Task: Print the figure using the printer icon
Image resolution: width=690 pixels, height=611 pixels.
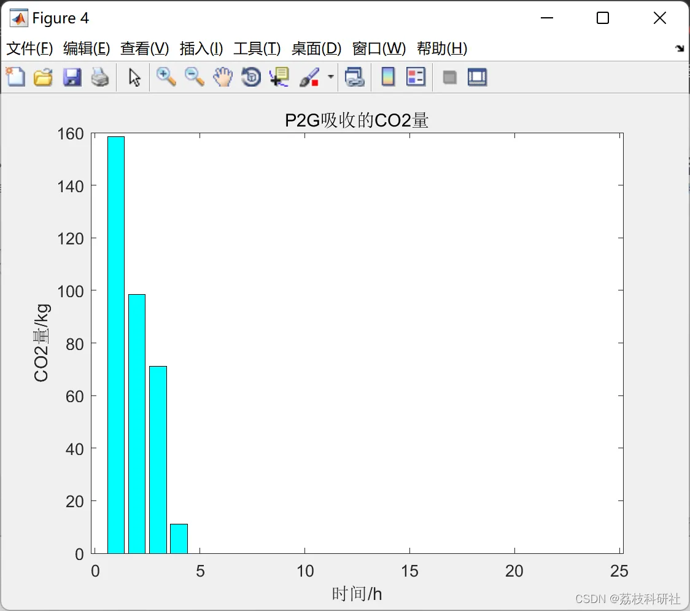Action: (100, 77)
